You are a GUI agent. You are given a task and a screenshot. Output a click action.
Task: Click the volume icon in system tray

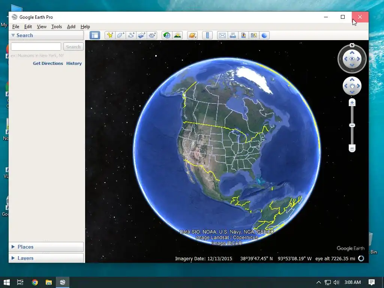(336, 282)
